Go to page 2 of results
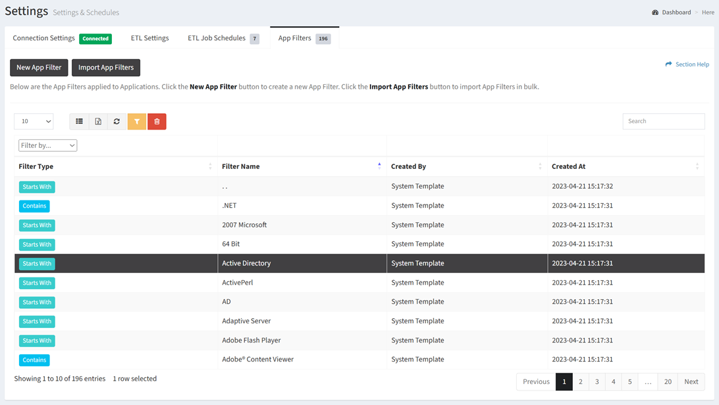The width and height of the screenshot is (719, 405). 581,382
